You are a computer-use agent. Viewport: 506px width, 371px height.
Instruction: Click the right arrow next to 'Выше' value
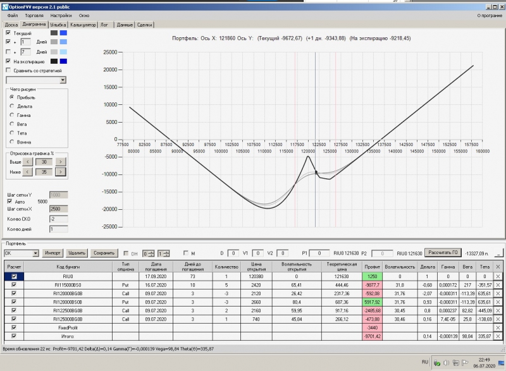[61, 162]
